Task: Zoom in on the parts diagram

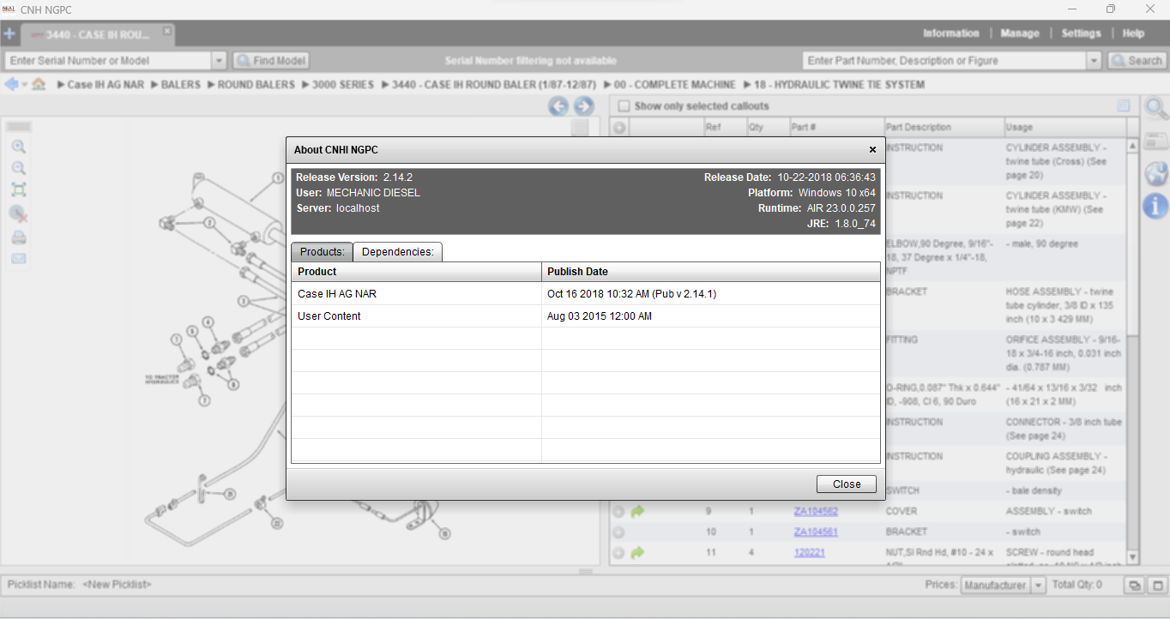Action: point(18,147)
